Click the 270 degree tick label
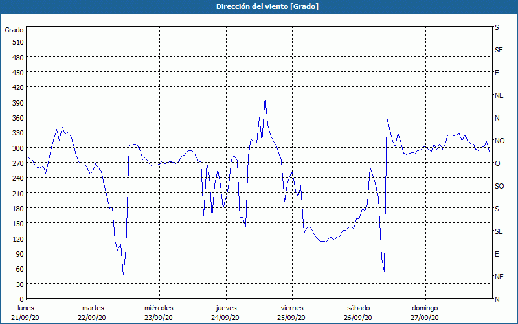Viewport: 518px width, 324px height. [x=18, y=163]
